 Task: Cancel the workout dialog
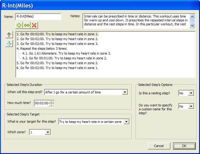(x=159, y=146)
